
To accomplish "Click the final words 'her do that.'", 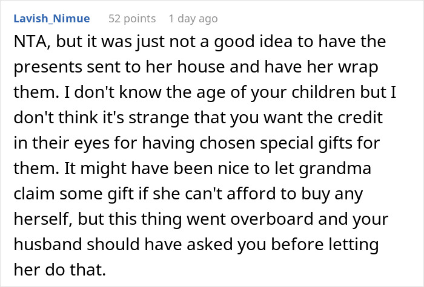I will pyautogui.click(x=59, y=269).
